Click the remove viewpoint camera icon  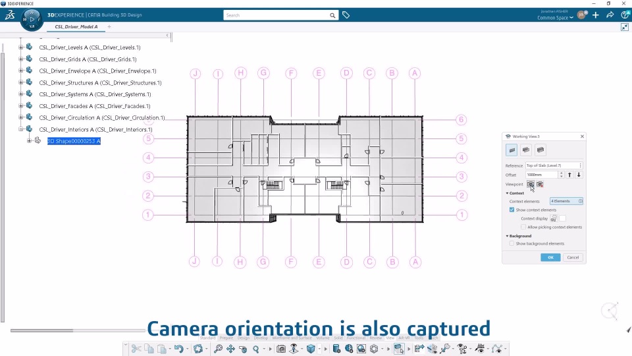(540, 184)
